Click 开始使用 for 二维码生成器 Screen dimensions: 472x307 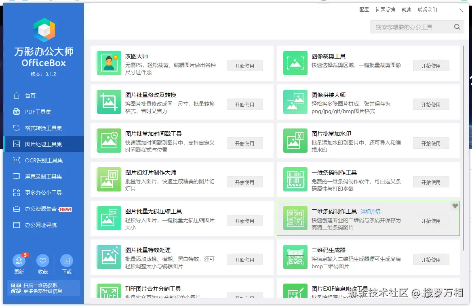[x=431, y=259]
